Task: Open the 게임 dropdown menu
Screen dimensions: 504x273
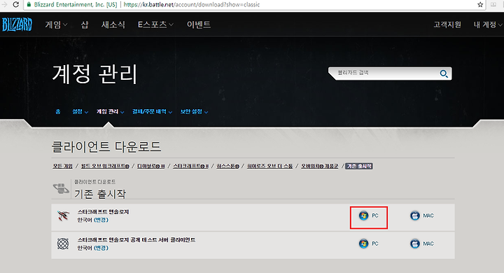Action: [x=56, y=24]
